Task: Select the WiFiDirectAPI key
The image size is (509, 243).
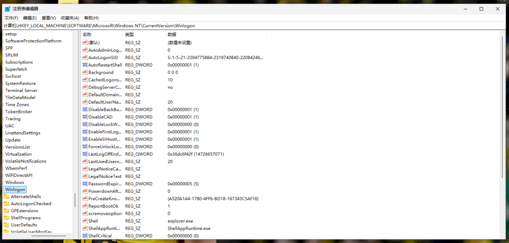Action: coord(19,175)
